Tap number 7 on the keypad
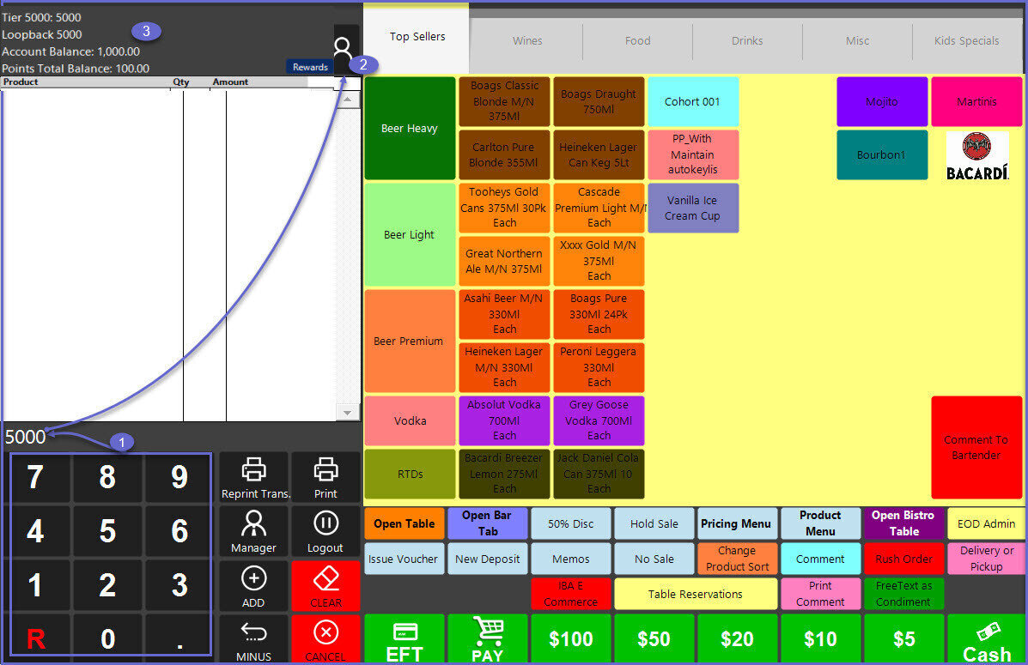 tap(35, 477)
